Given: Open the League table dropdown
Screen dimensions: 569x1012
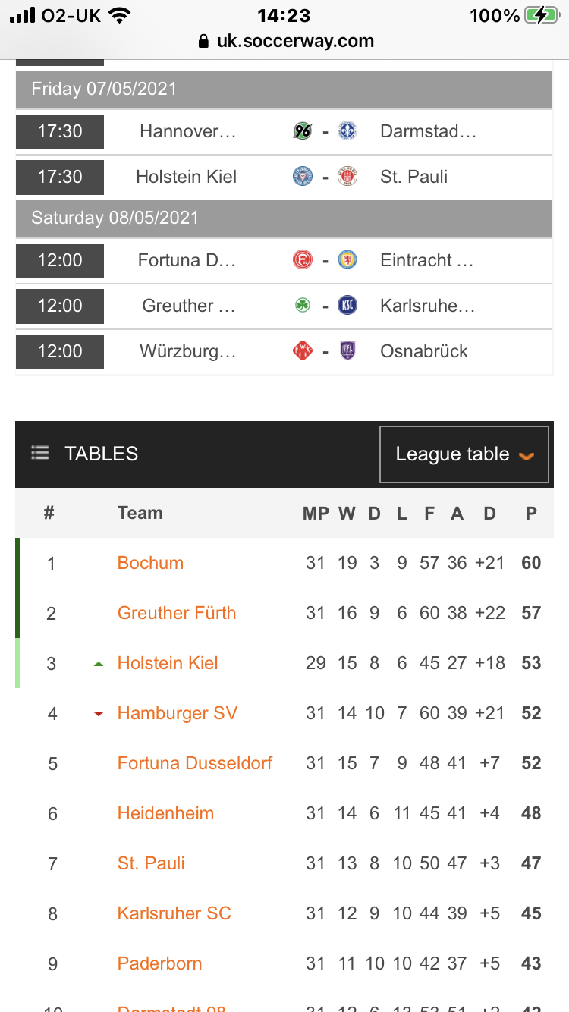Looking at the screenshot, I should click(x=464, y=454).
